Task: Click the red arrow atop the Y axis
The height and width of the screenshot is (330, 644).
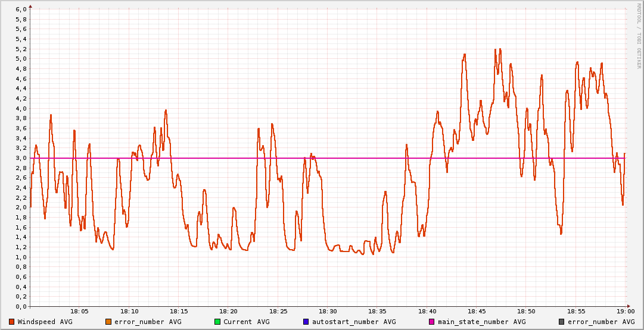Action: 30,7
